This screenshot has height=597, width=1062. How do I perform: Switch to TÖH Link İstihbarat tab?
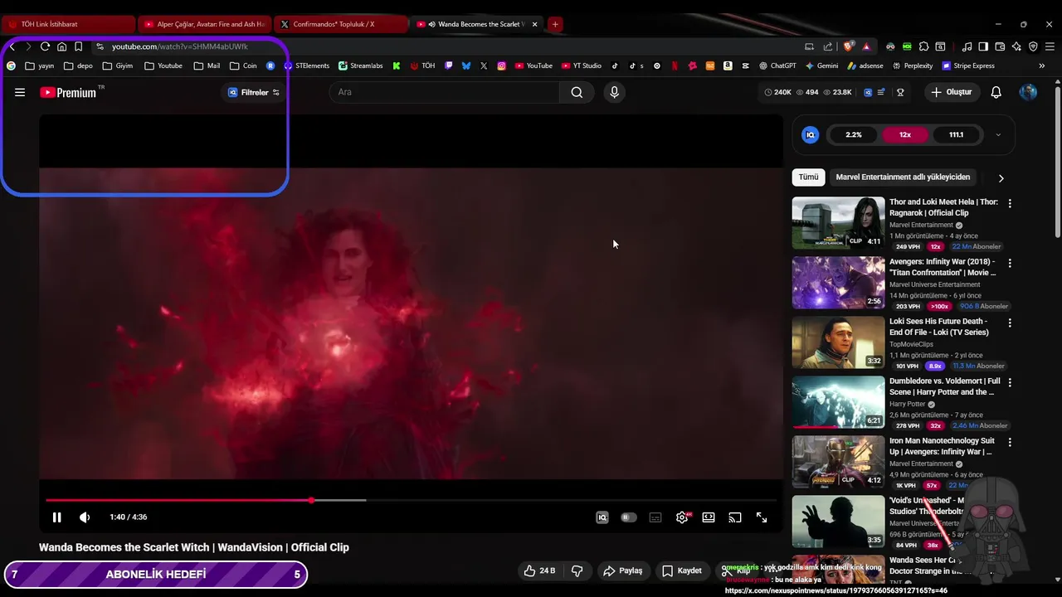click(66, 24)
